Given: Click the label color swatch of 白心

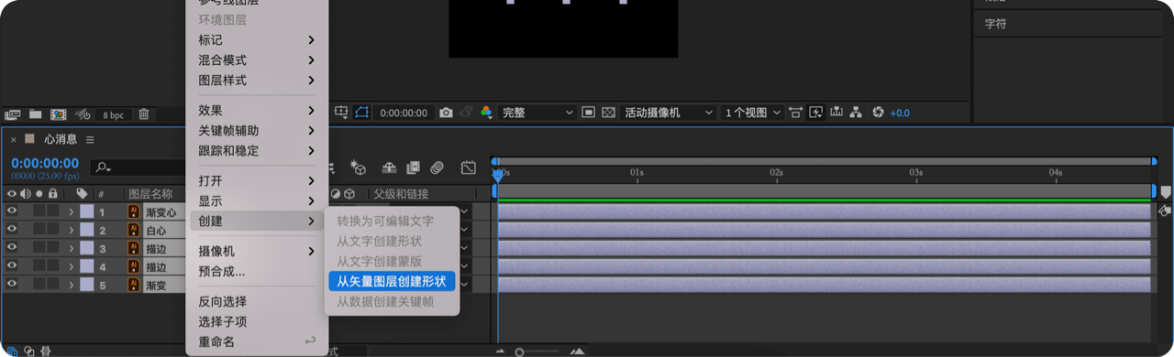Looking at the screenshot, I should [86, 231].
